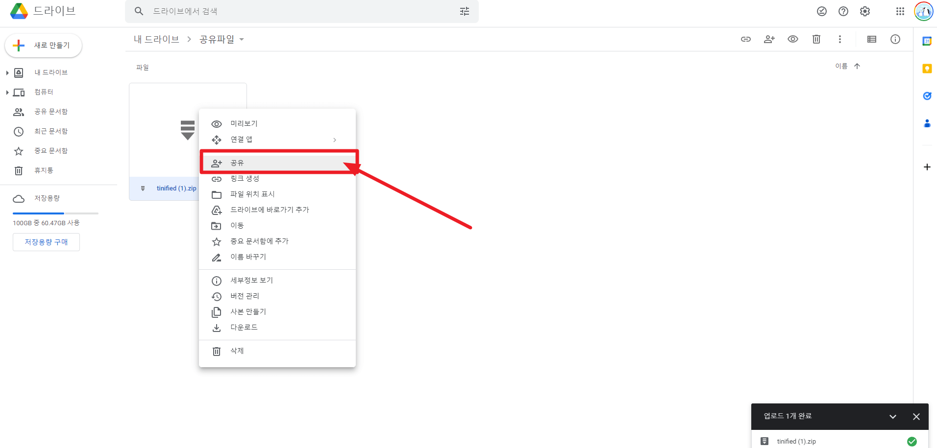Expand the 내 드라이브 tree item
937x448 pixels.
tap(7, 72)
